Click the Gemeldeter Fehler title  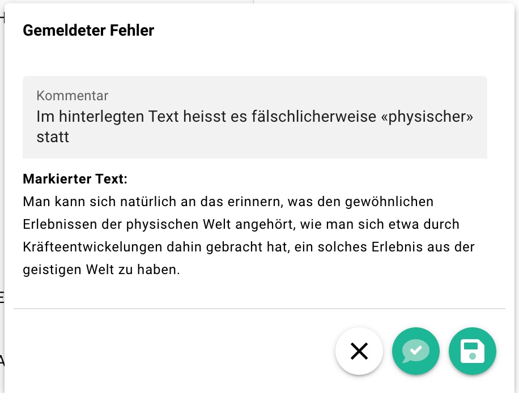(88, 31)
